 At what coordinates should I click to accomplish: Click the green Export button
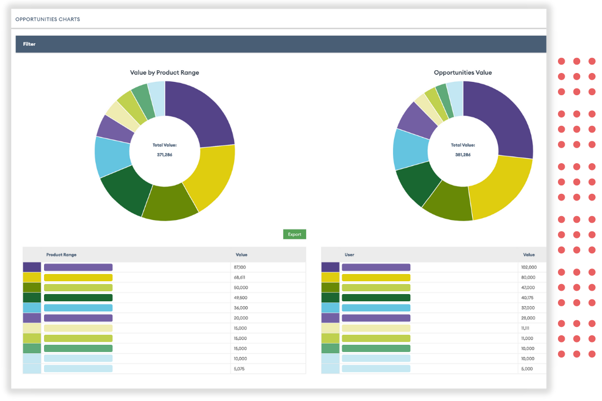click(294, 234)
